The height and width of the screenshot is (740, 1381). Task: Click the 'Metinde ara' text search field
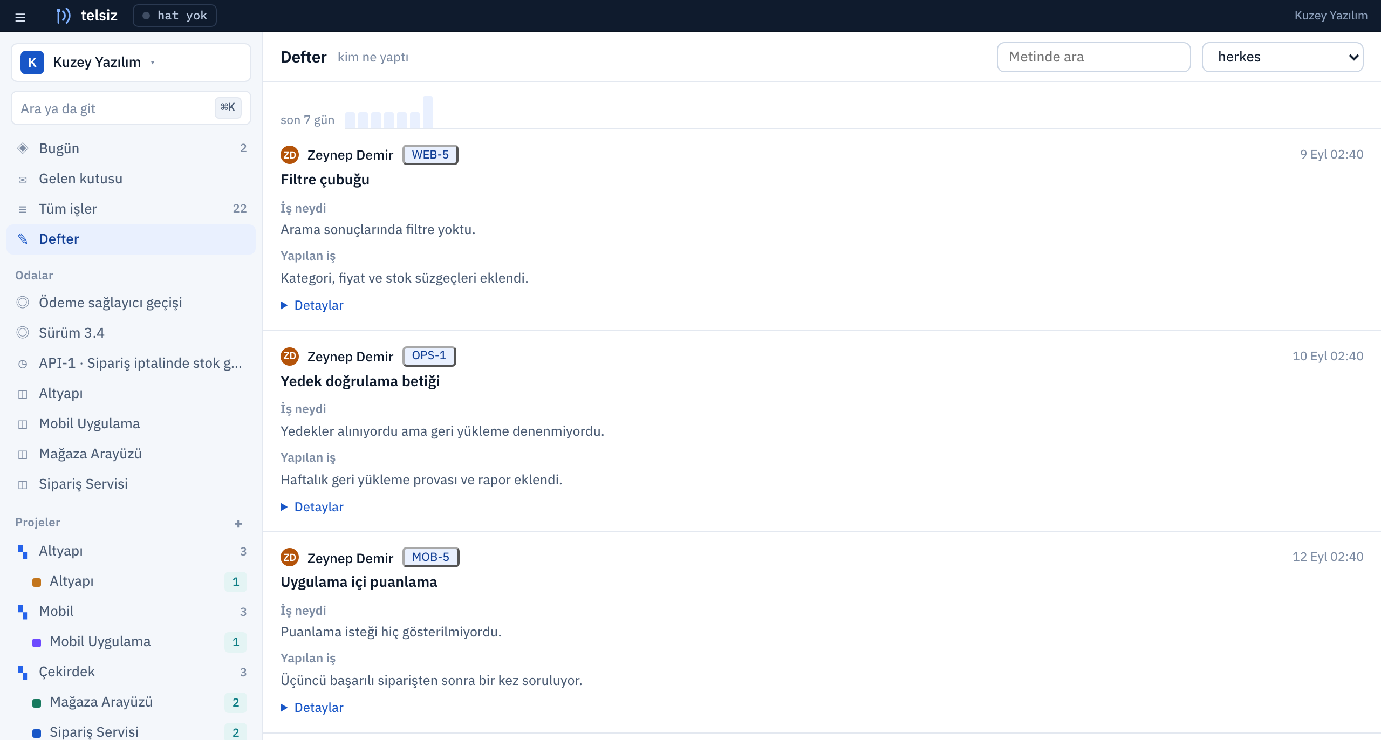click(1093, 57)
